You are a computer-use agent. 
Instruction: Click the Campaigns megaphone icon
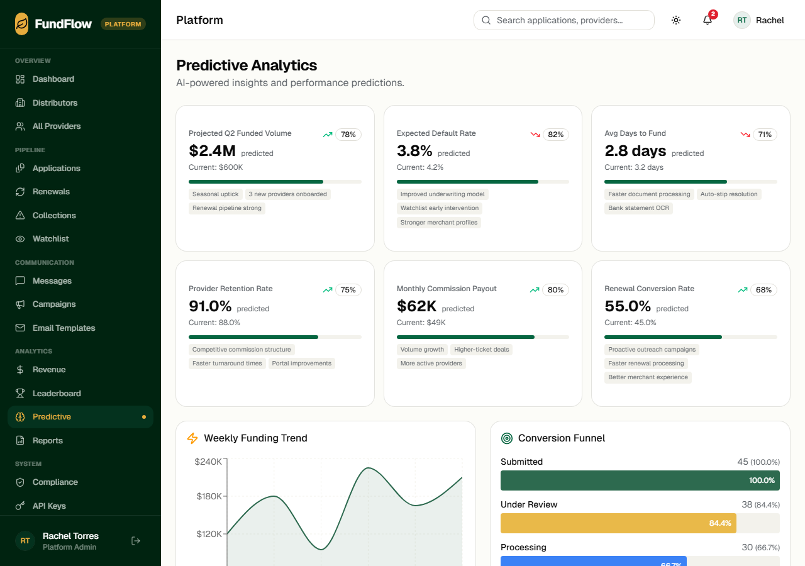(20, 304)
